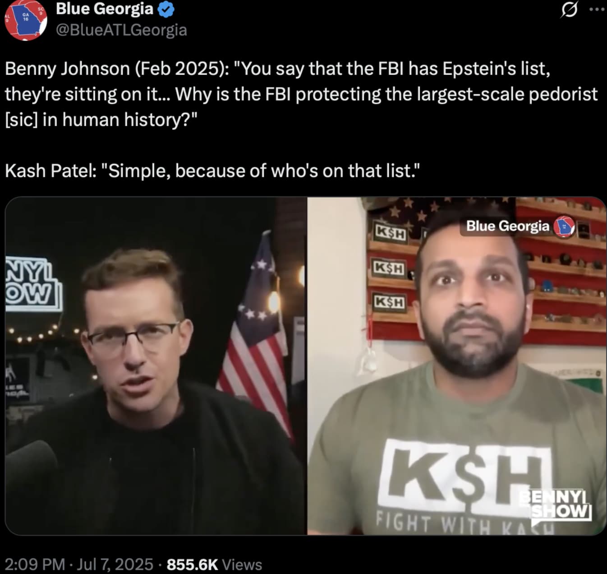
Task: Open the 855.6K Views count
Action: (x=214, y=565)
